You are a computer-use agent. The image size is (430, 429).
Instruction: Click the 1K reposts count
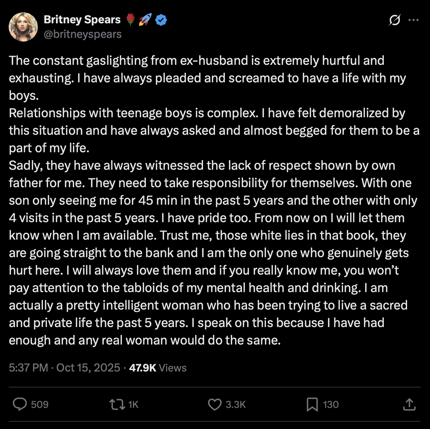pyautogui.click(x=133, y=405)
